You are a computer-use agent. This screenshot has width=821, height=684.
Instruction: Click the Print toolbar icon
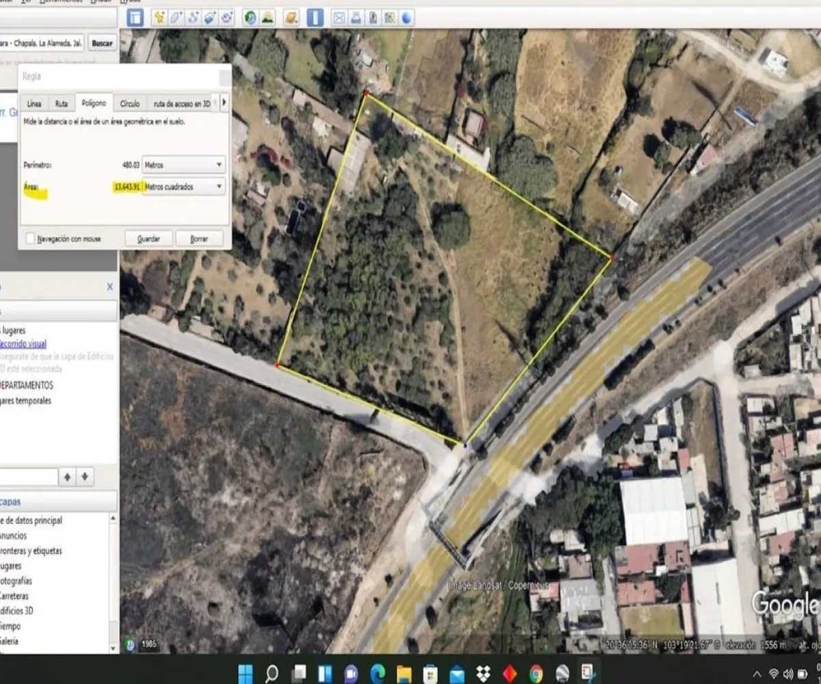[355, 18]
